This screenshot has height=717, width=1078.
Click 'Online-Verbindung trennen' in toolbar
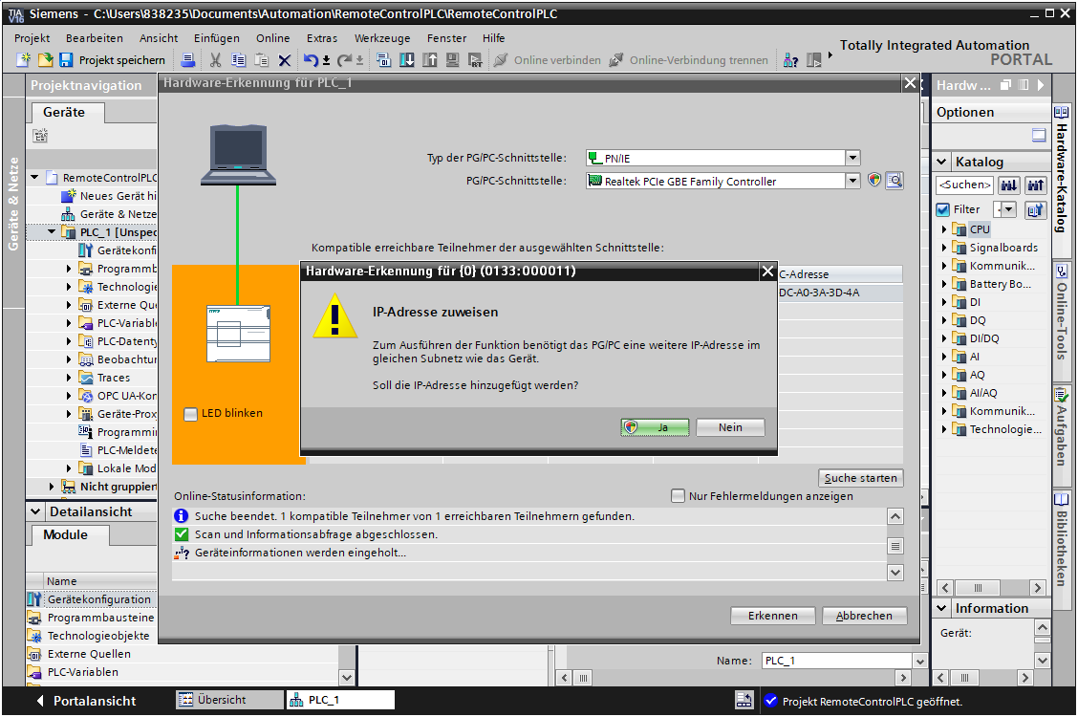coord(688,60)
